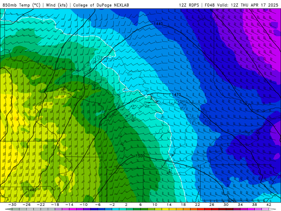The height and width of the screenshot is (211, 281).
Task: Click the -26 tick label on the color scale
Action: pos(27,205)
